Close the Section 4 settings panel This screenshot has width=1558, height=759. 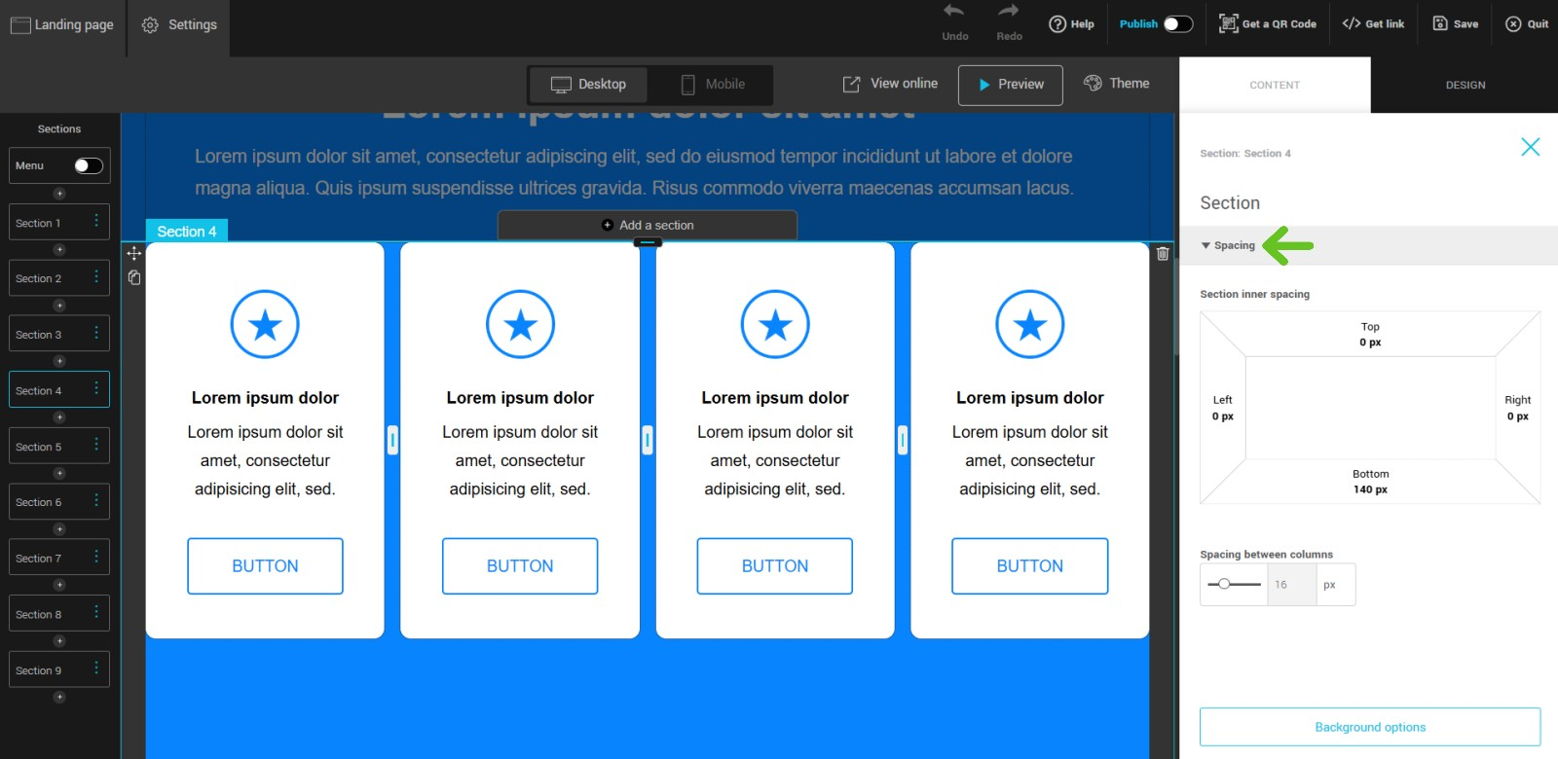(1530, 147)
